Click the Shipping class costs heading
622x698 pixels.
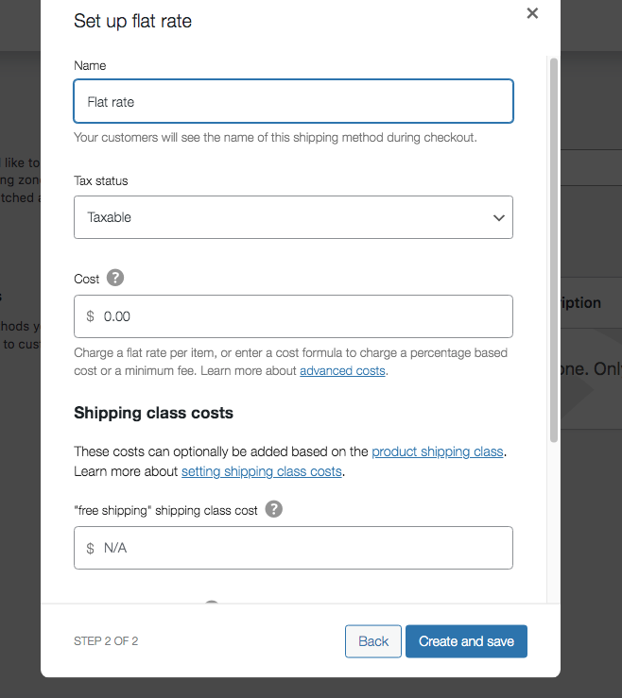pyautogui.click(x=154, y=413)
